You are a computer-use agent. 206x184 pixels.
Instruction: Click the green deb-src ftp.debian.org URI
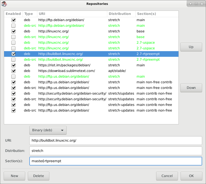pos(61,26)
